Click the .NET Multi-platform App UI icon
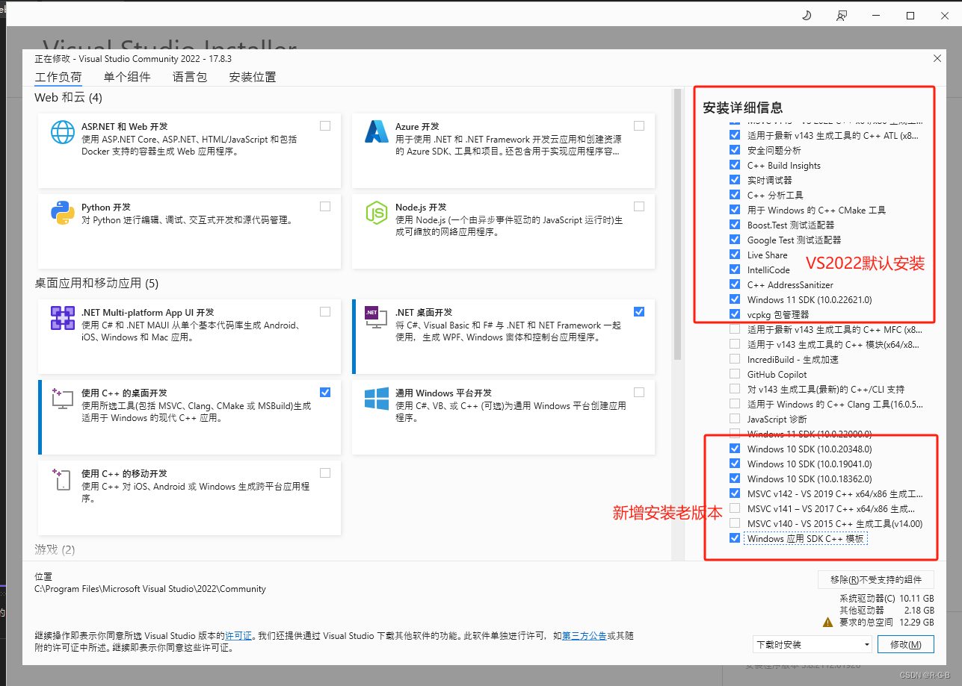 [63, 318]
